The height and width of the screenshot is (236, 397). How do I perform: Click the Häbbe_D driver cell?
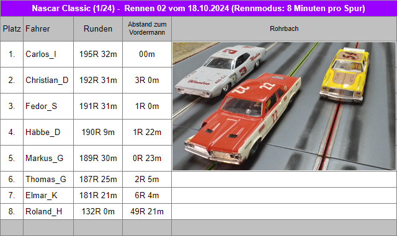click(48, 133)
